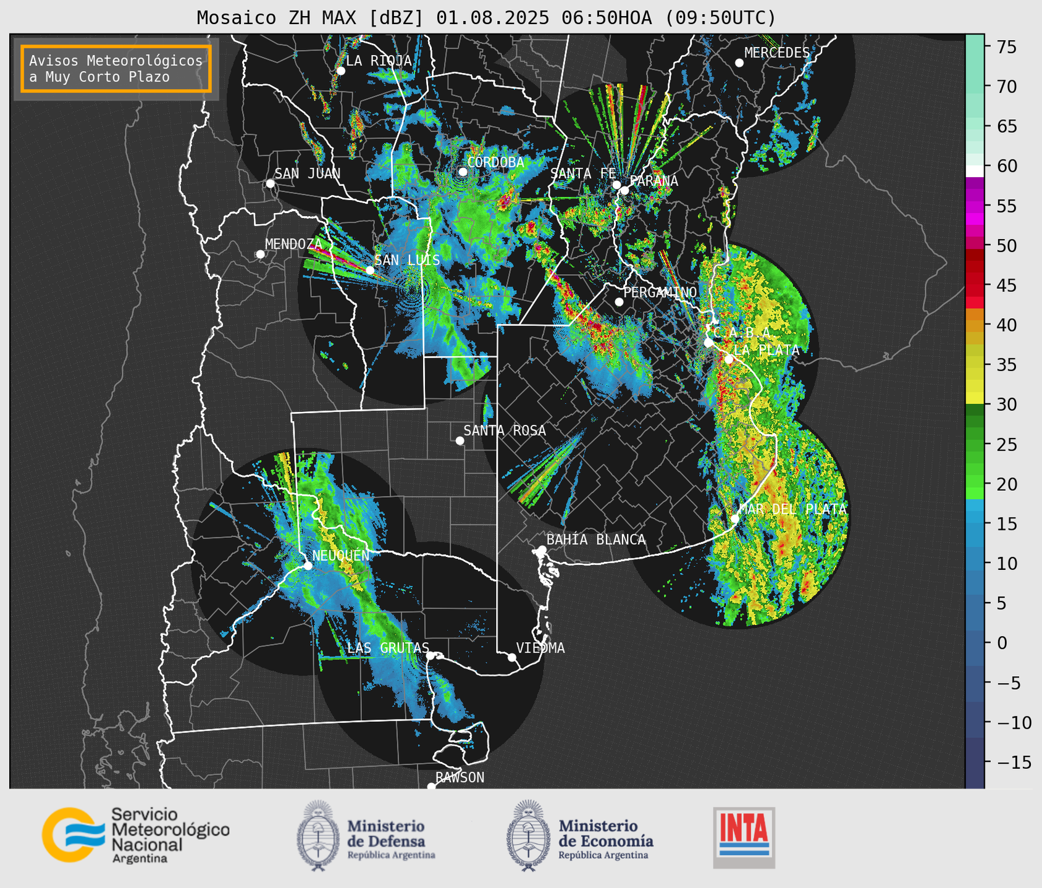The image size is (1042, 888).
Task: Select the LAS GRUTAS city marker dot
Action: click(431, 656)
